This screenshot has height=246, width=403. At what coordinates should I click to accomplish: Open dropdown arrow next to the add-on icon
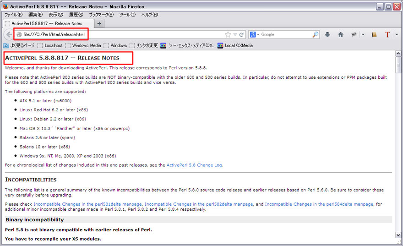(x=363, y=34)
